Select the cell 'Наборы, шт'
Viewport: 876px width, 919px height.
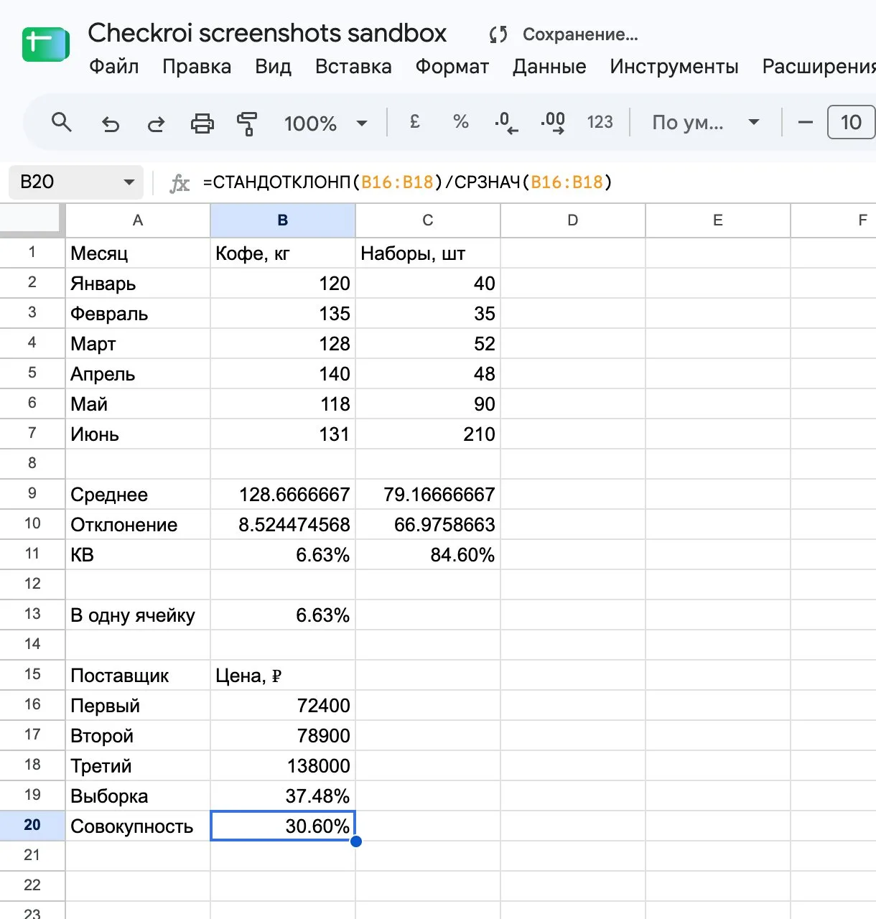428,253
